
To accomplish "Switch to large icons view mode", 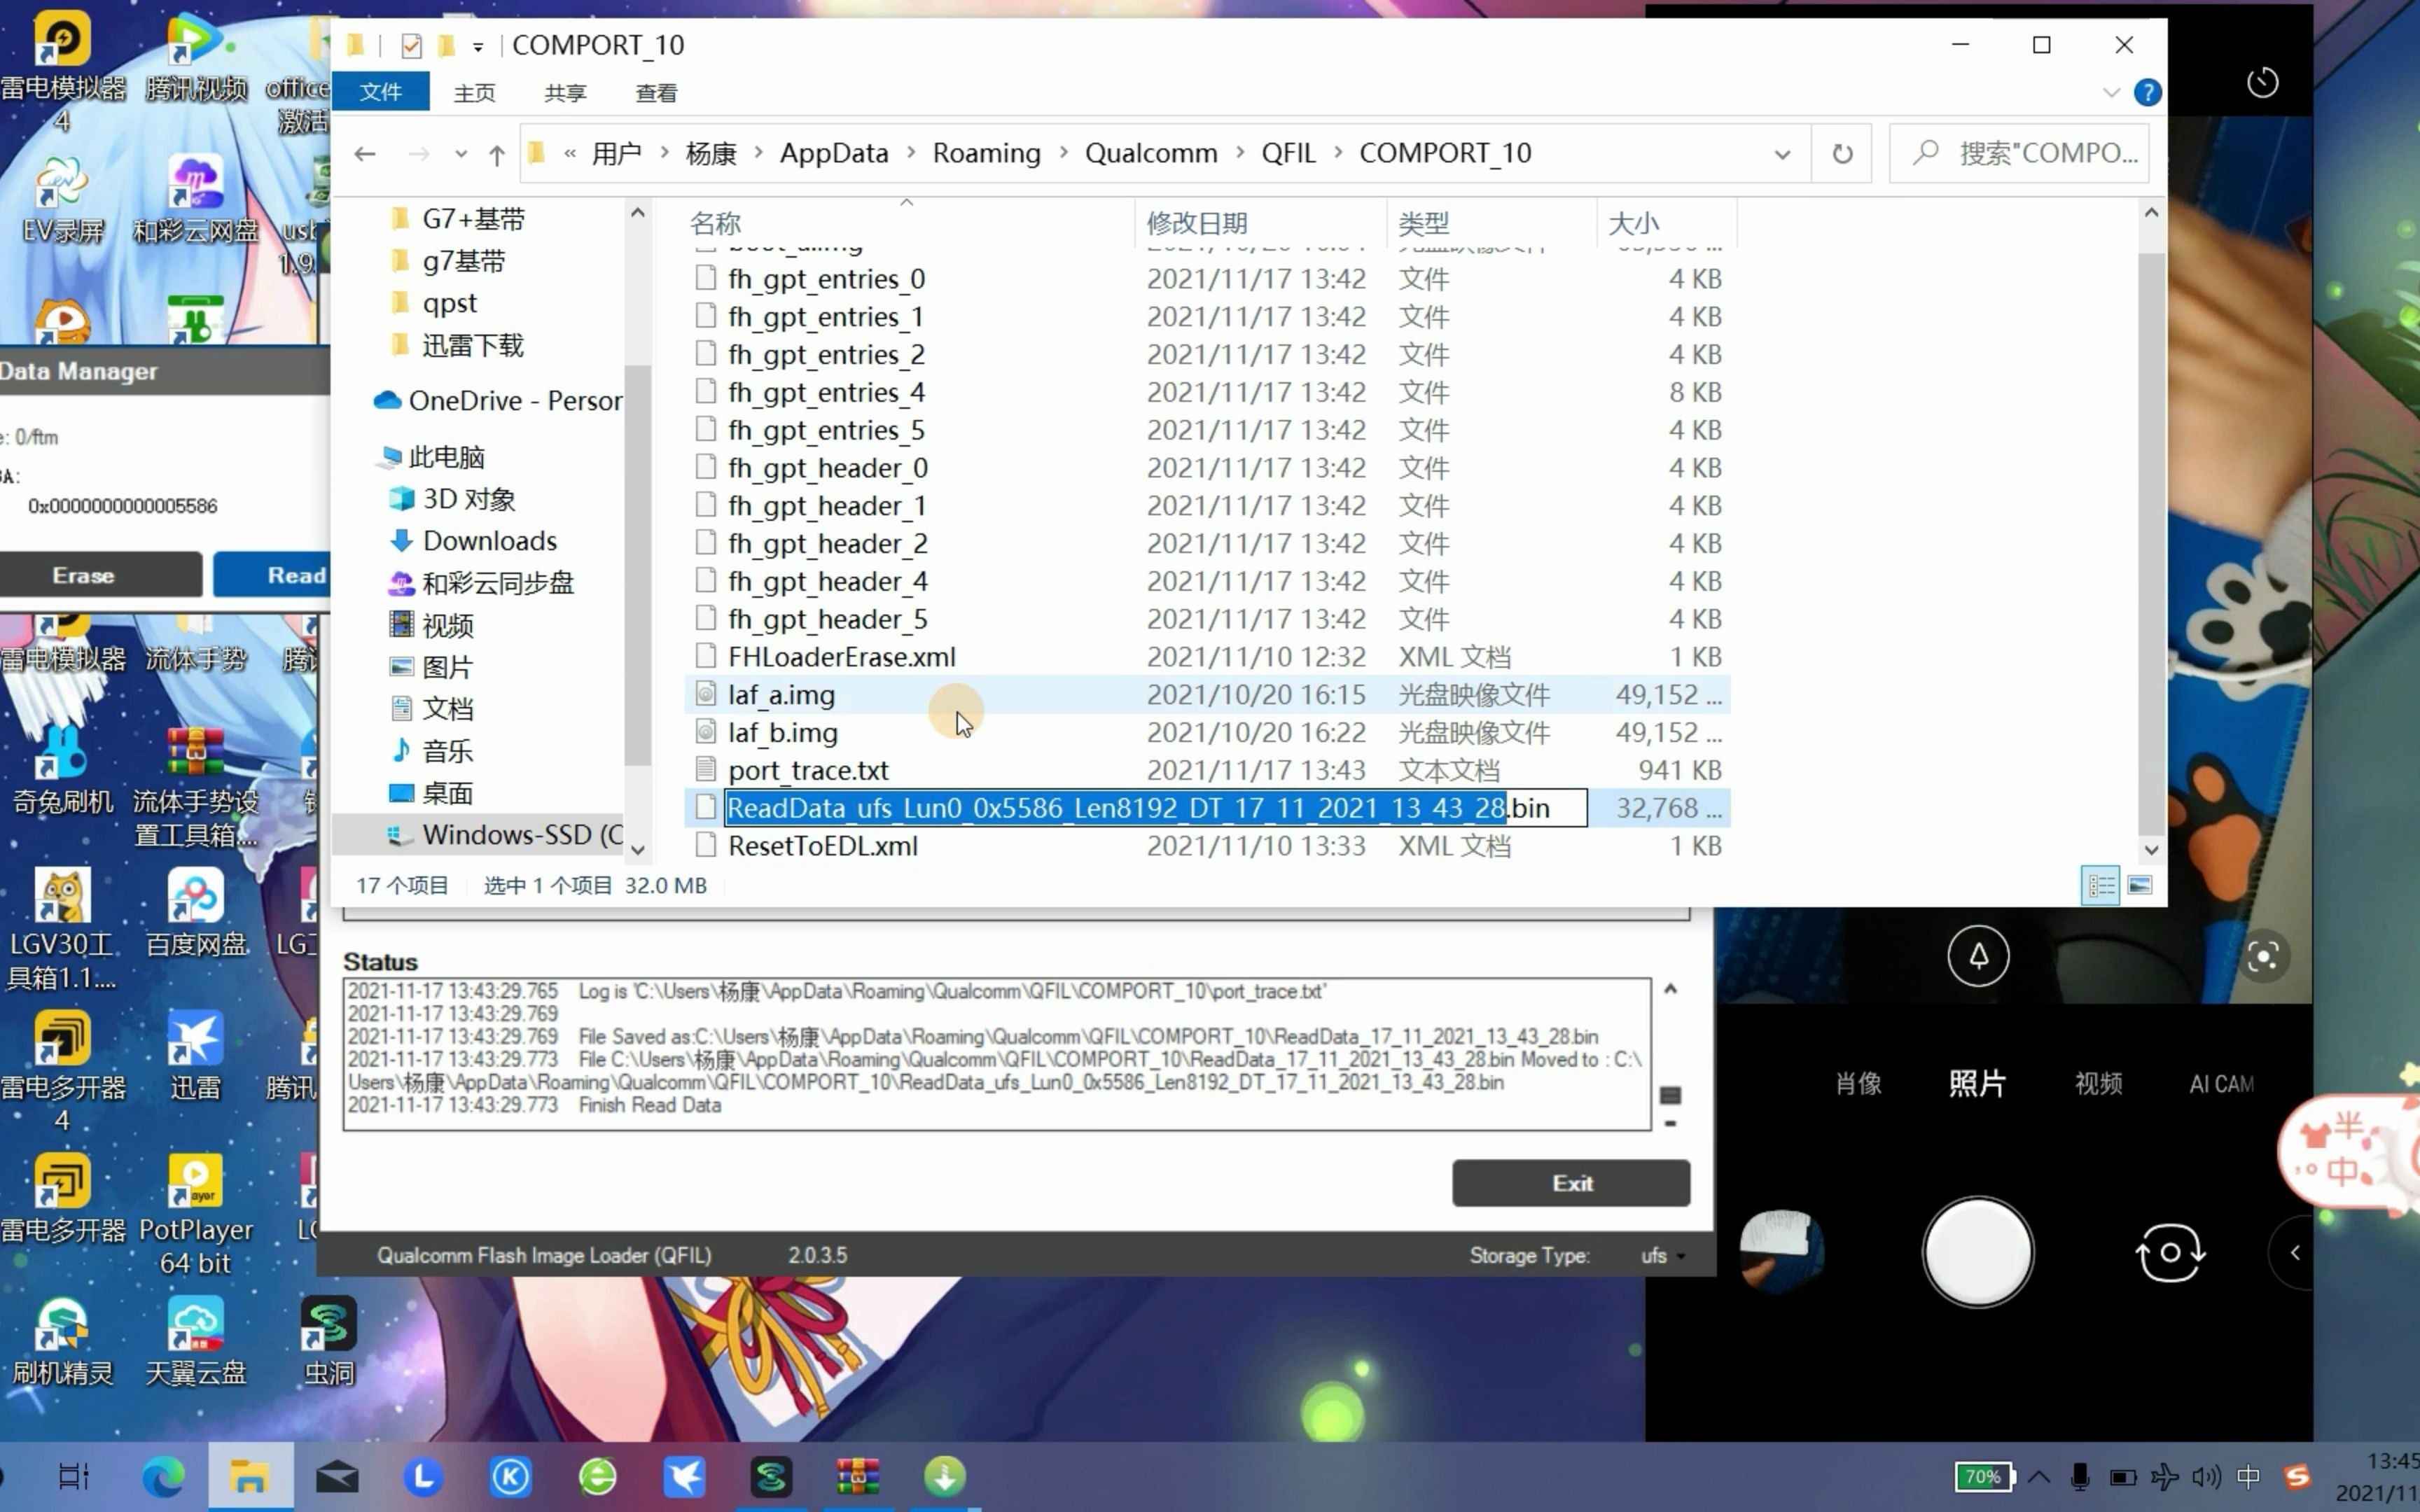I will pos(2140,886).
